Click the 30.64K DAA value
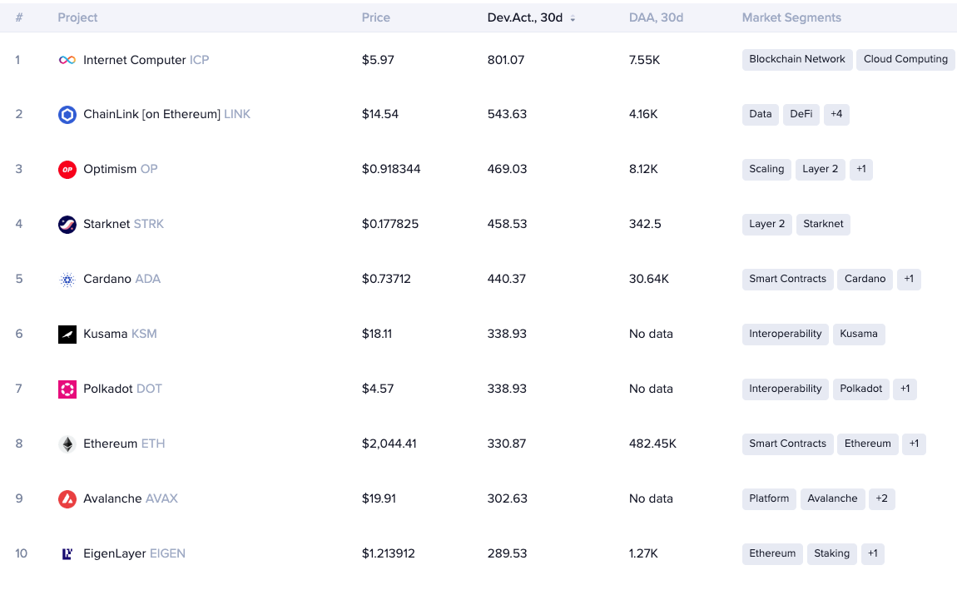This screenshot has width=957, height=600. pyautogui.click(x=649, y=279)
